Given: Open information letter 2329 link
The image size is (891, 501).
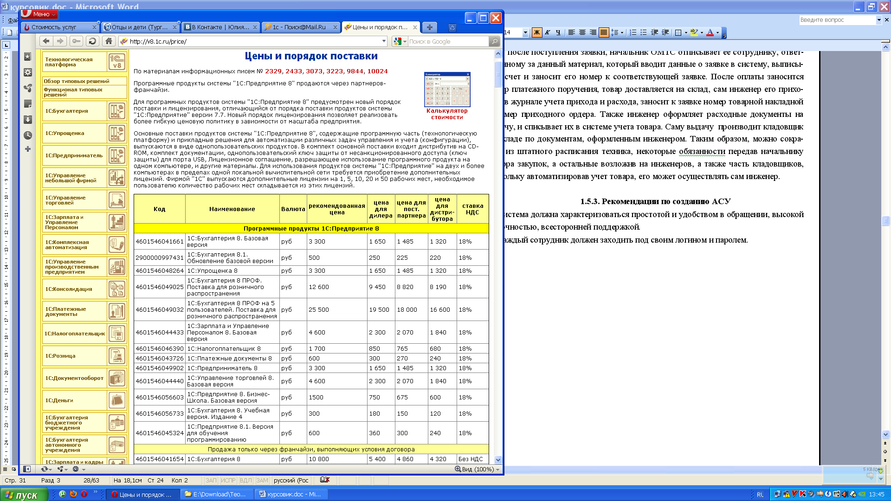Looking at the screenshot, I should point(273,71).
